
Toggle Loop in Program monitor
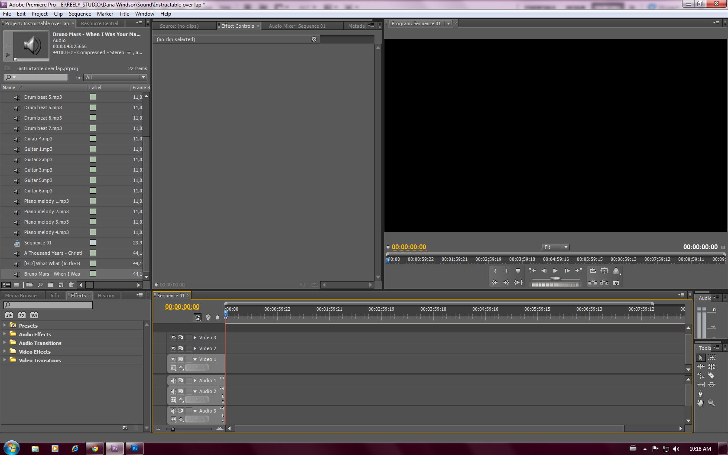click(x=593, y=271)
